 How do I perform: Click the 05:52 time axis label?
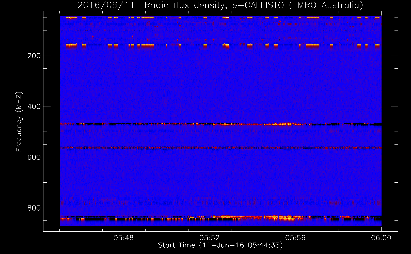coord(210,238)
